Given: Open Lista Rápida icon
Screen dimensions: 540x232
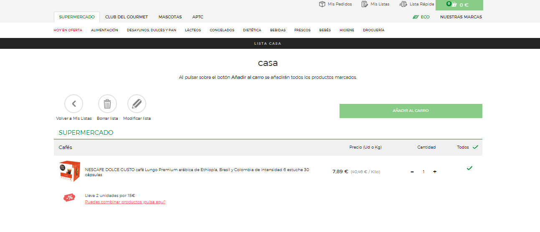Looking at the screenshot, I should (x=403, y=4).
